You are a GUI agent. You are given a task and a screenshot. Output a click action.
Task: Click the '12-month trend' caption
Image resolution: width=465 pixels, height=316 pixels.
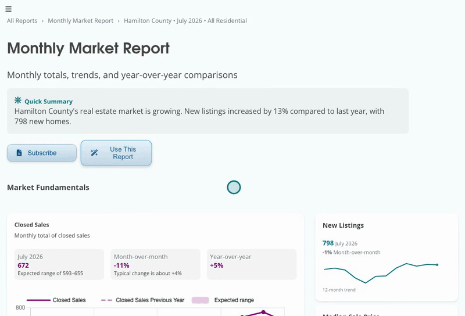339,290
